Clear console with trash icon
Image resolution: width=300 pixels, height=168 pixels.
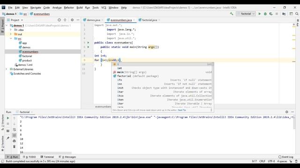[14, 147]
